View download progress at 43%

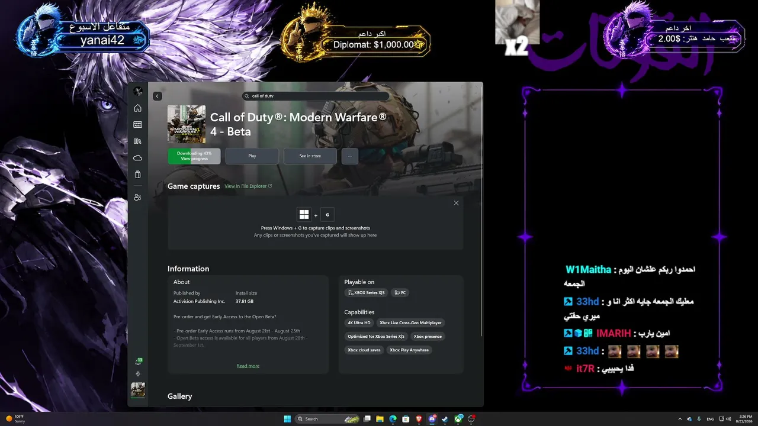coord(194,156)
